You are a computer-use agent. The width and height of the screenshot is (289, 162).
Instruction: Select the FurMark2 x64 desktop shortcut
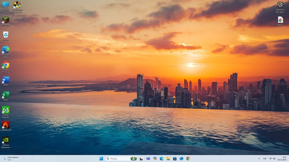(x=5, y=126)
